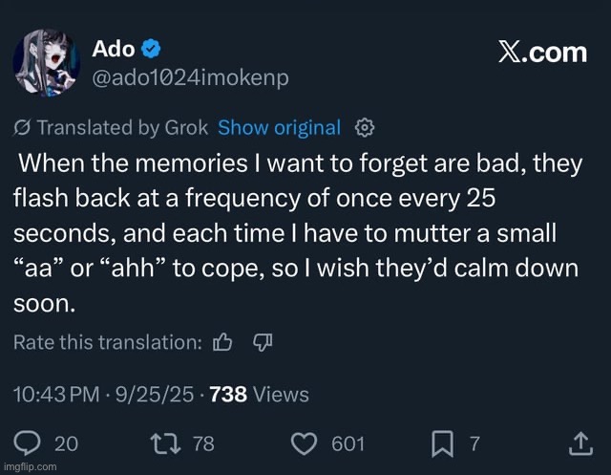Like the post with the heart icon

coord(303,443)
